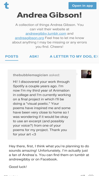Click the blog description paragraph
The height and width of the screenshot is (176, 99).
49,36
